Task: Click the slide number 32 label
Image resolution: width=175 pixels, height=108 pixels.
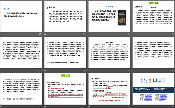Action: (173, 70)
